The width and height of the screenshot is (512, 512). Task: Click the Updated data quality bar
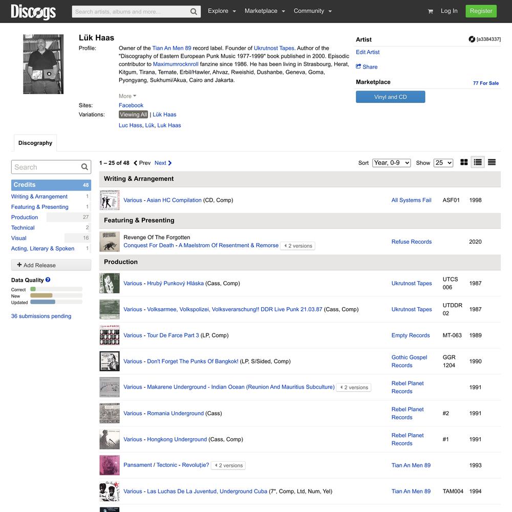[x=56, y=302]
